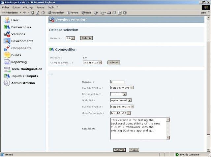Open the Environments magnifier icon
This screenshot has height=157, width=211.
(x=7, y=41)
